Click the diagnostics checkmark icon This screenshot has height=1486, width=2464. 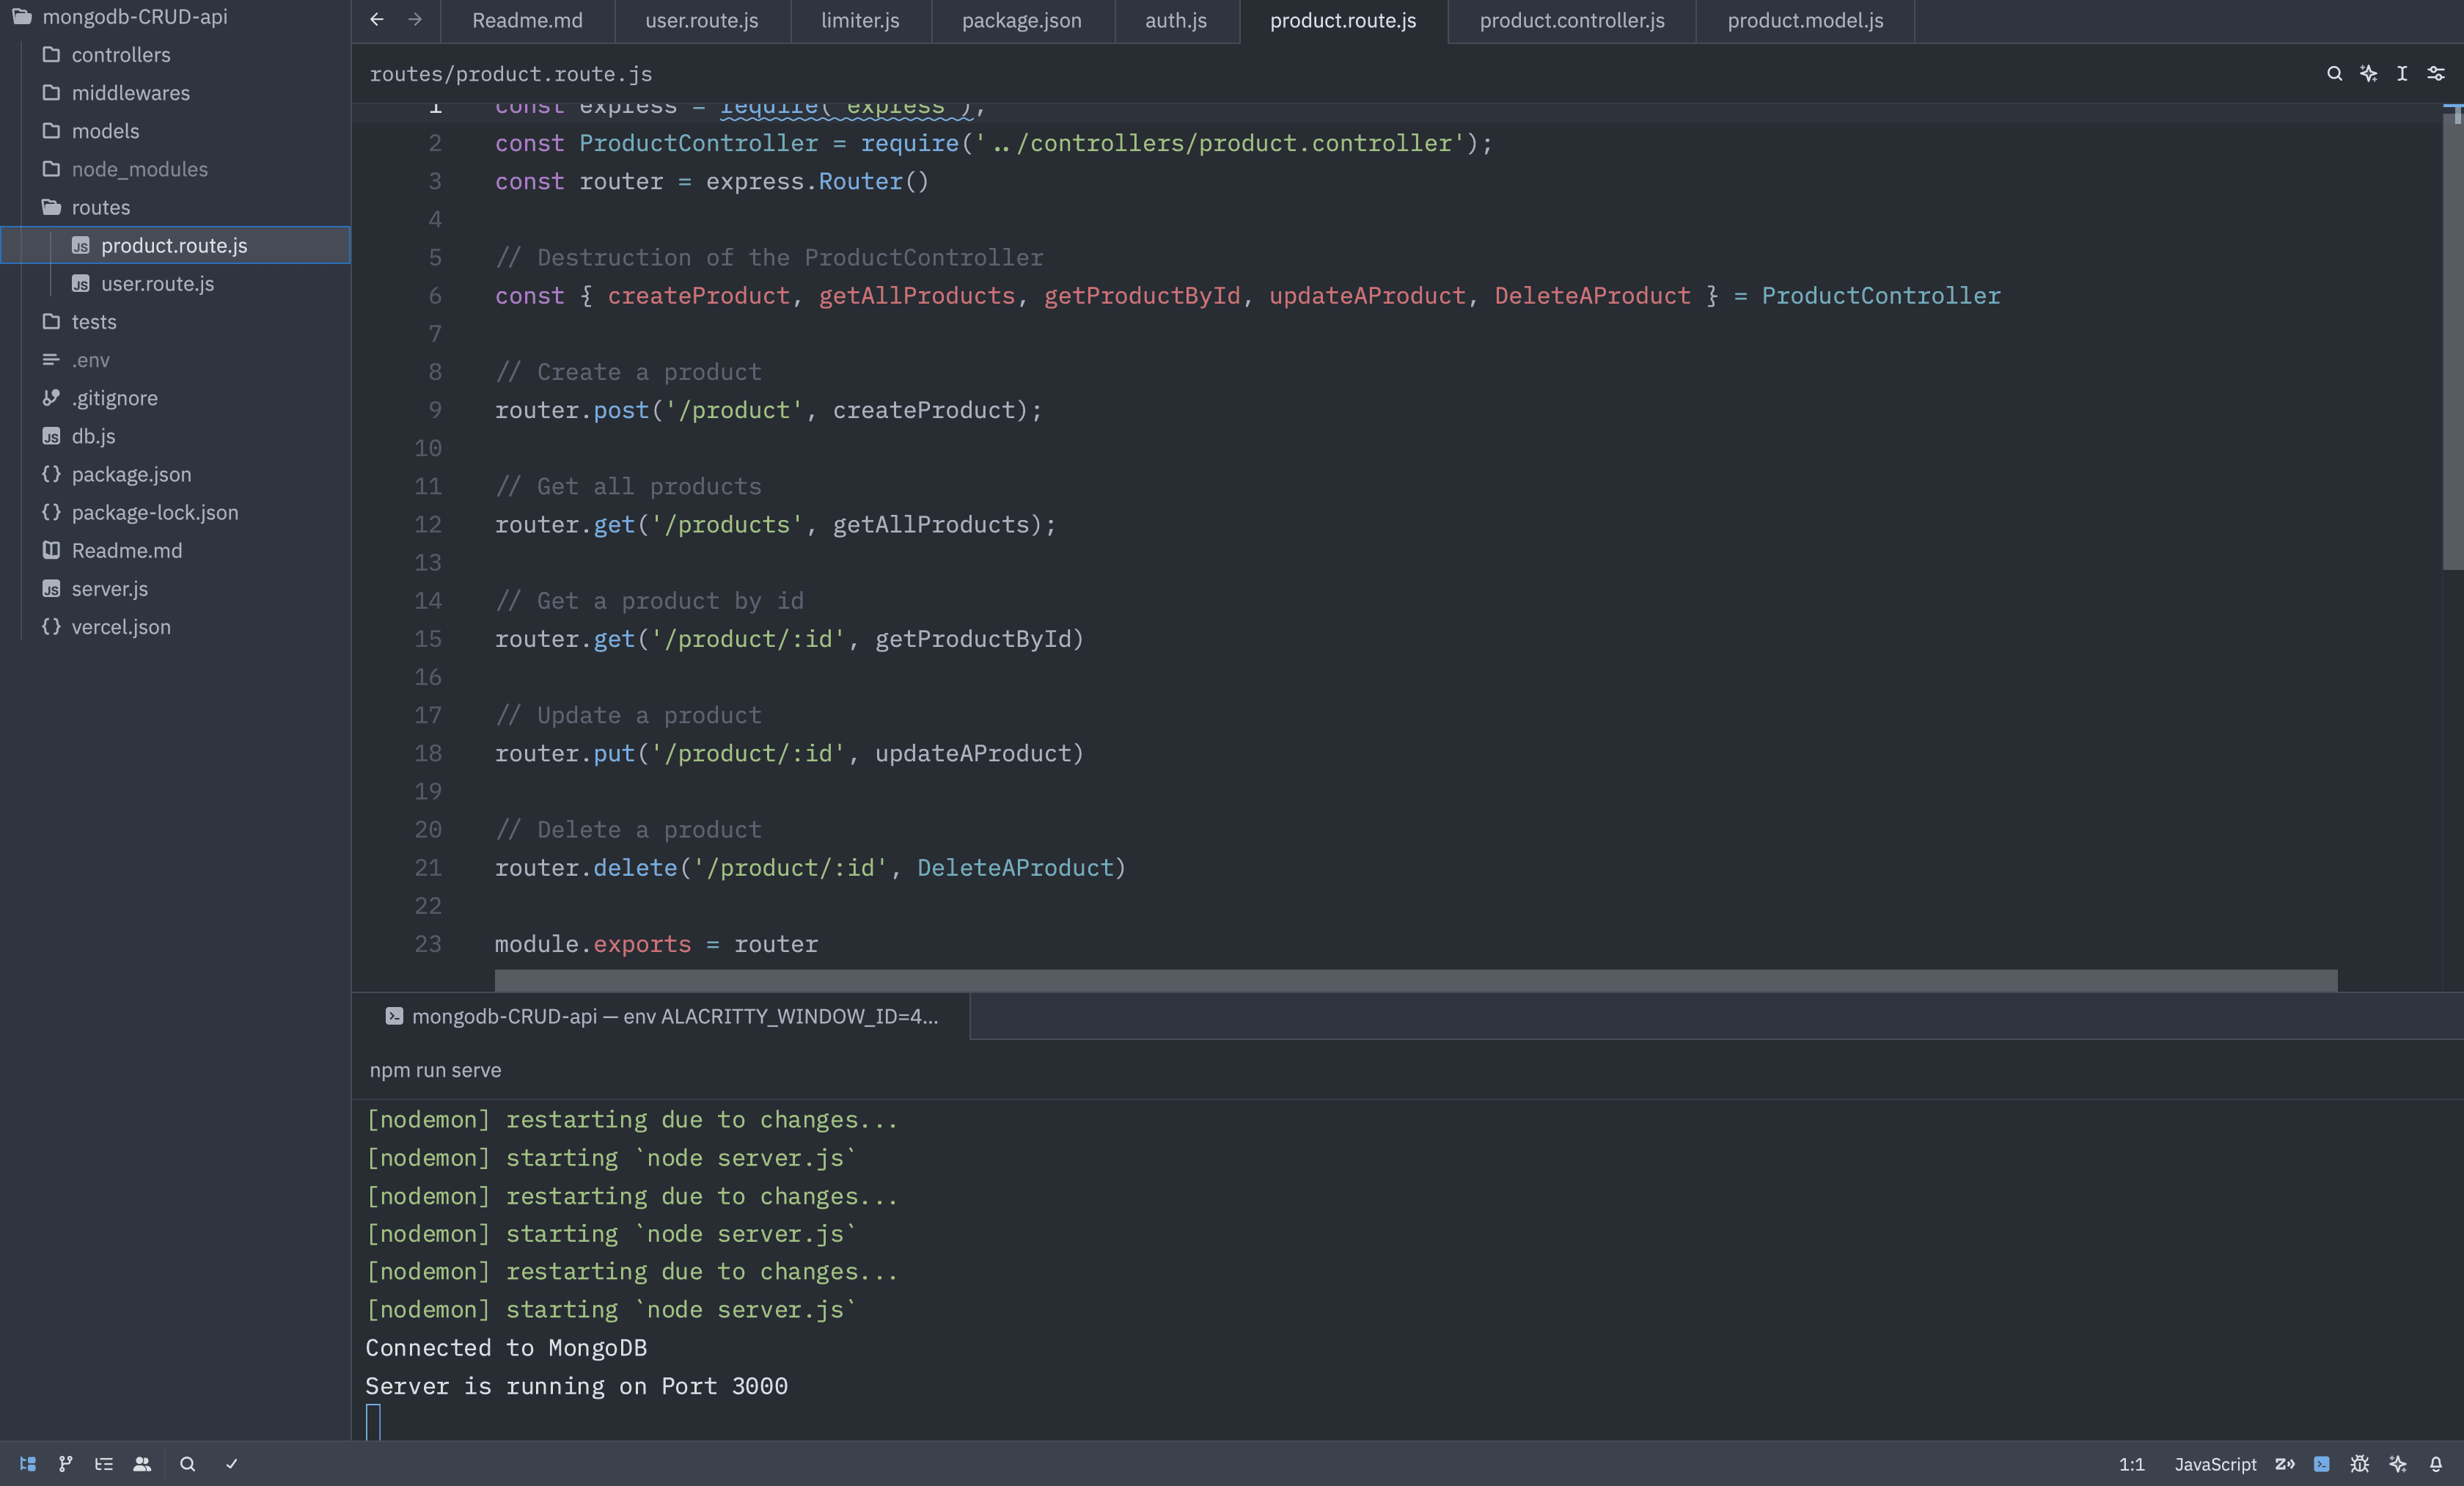(231, 1463)
